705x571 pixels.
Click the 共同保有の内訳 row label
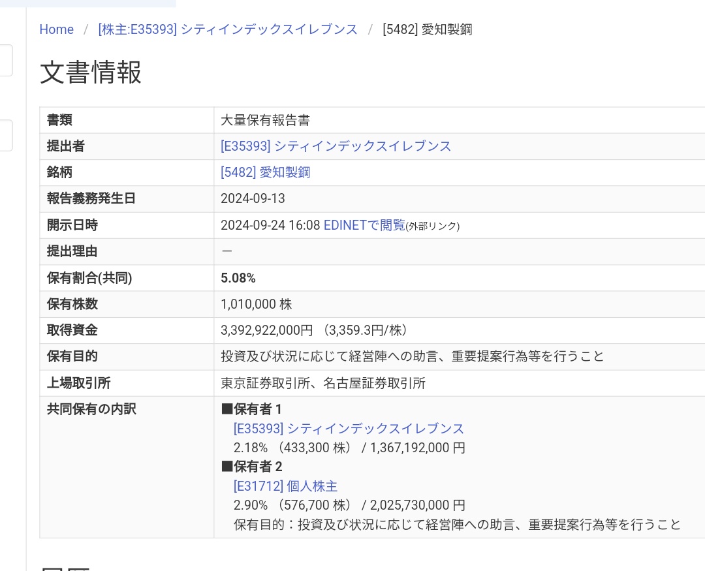click(x=91, y=409)
